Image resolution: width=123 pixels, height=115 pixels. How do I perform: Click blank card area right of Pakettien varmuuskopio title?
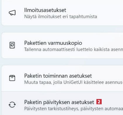click(x=102, y=43)
